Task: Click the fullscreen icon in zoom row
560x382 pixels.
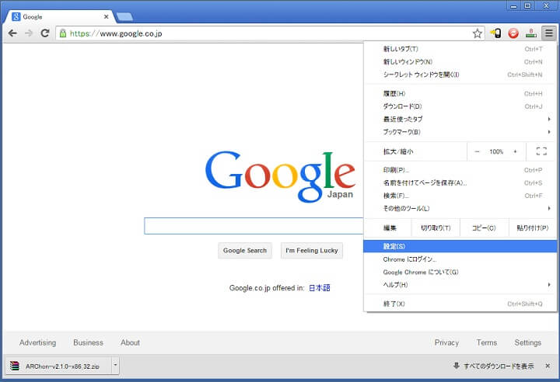Action: [541, 151]
